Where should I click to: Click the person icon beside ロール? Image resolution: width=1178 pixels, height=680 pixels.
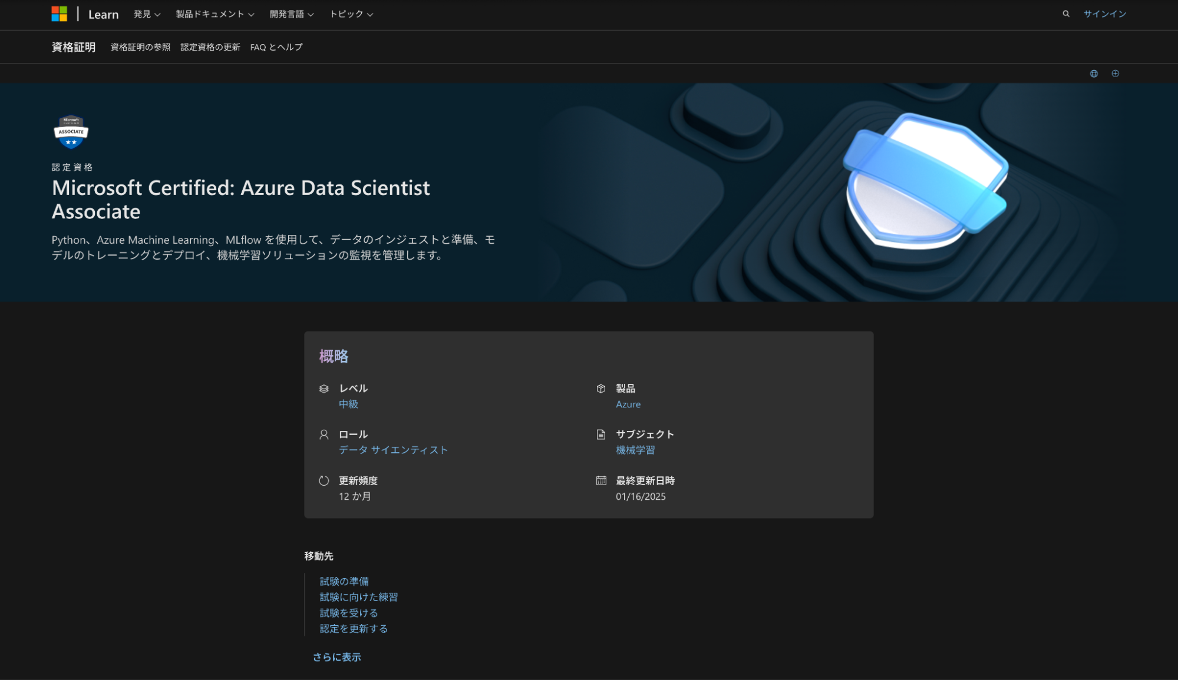coord(324,434)
